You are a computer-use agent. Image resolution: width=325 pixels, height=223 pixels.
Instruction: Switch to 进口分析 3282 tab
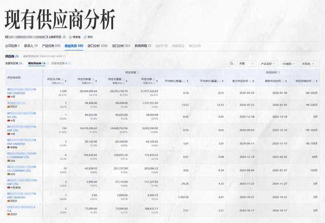tap(97, 46)
